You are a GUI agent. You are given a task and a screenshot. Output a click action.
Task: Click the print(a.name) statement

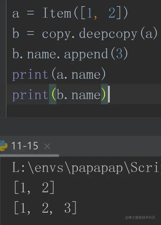[59, 75]
